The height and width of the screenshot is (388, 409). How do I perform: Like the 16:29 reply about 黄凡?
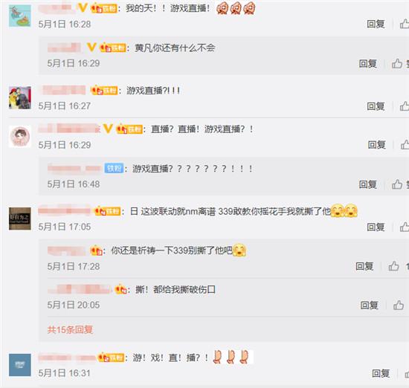point(397,63)
